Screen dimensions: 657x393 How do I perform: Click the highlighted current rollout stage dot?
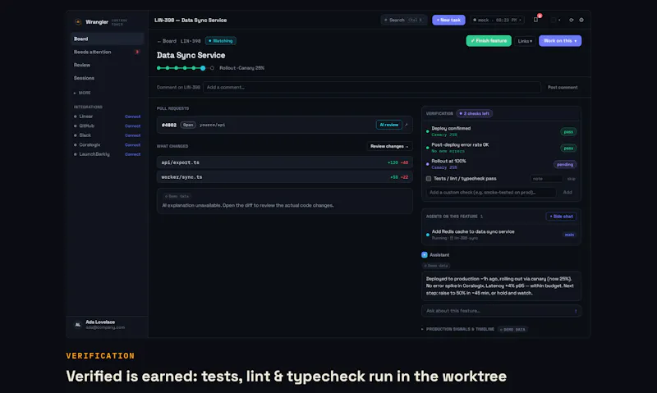(x=203, y=68)
